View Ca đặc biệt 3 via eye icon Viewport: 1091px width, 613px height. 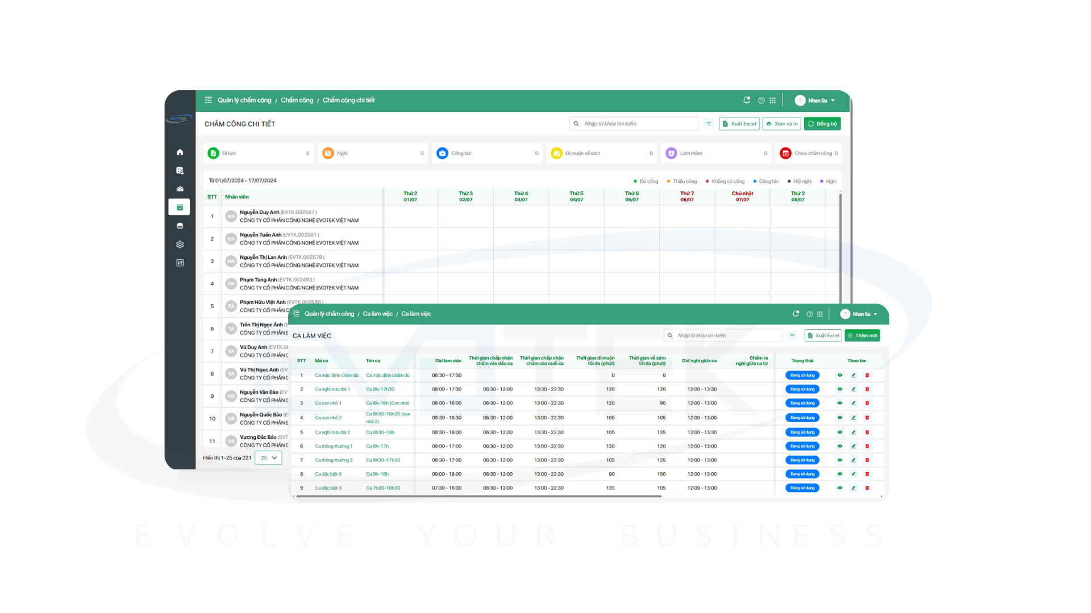[840, 488]
